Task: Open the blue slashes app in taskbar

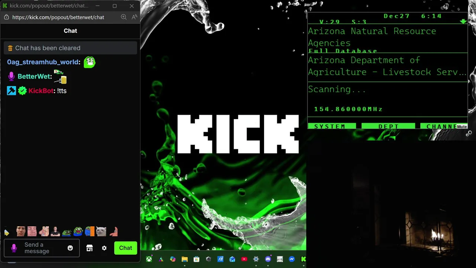Action: pyautogui.click(x=220, y=259)
